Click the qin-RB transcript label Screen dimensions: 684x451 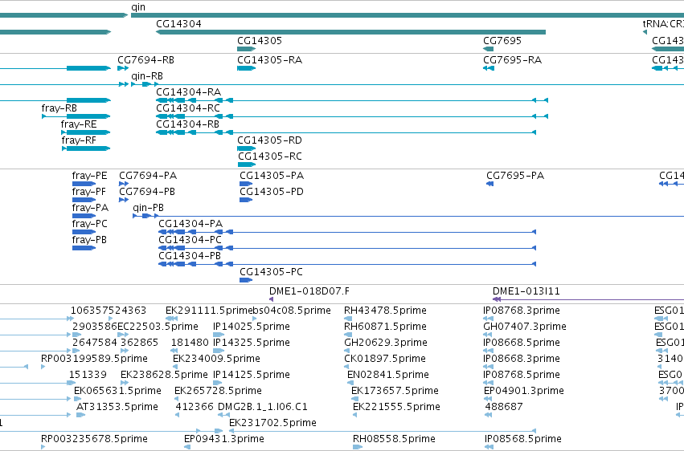147,76
